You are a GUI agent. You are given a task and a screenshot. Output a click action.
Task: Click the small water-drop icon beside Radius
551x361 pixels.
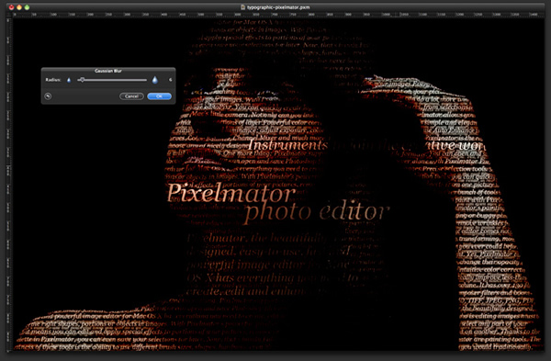(x=69, y=80)
